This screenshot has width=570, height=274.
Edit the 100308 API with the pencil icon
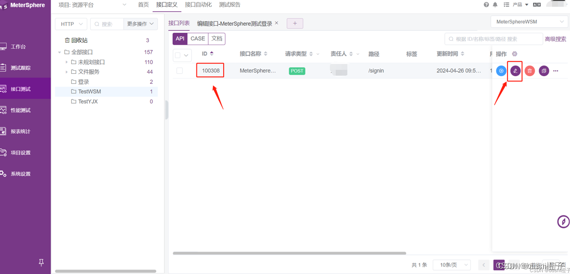pyautogui.click(x=516, y=71)
